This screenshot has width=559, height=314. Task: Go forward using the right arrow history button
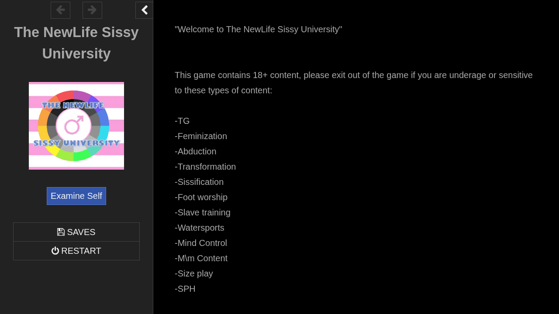(x=92, y=10)
